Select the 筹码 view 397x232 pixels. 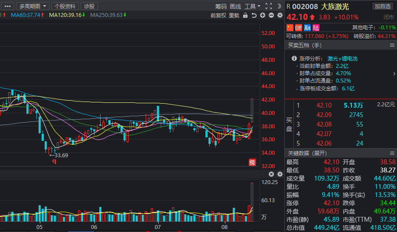(x=221, y=6)
